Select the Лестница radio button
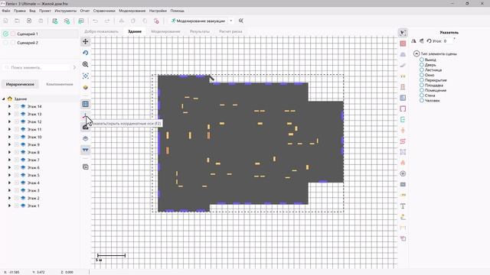This screenshot has height=275, width=490. 422,70
